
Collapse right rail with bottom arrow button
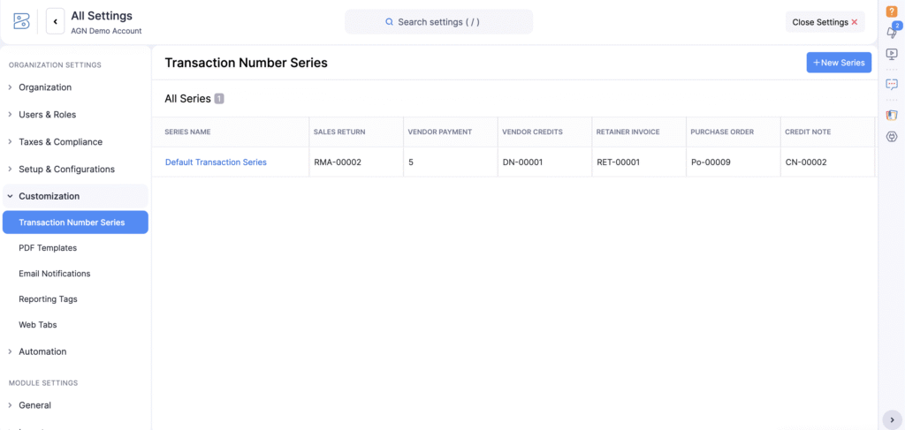point(892,419)
